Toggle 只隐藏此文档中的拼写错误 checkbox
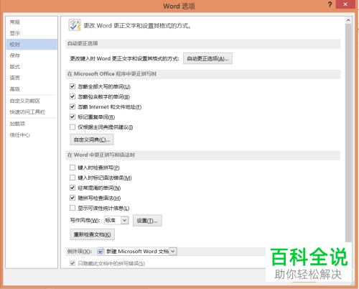 pyautogui.click(x=73, y=263)
